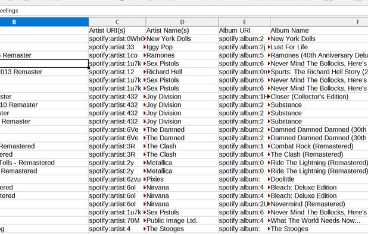Select the 'spotify:album:0n' cell
Viewport: 368px width, 234px height.
point(244,72)
